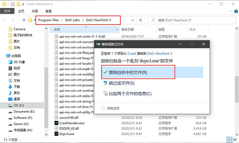
Task: Click DxO Labs in address path
Action: (x=72, y=20)
